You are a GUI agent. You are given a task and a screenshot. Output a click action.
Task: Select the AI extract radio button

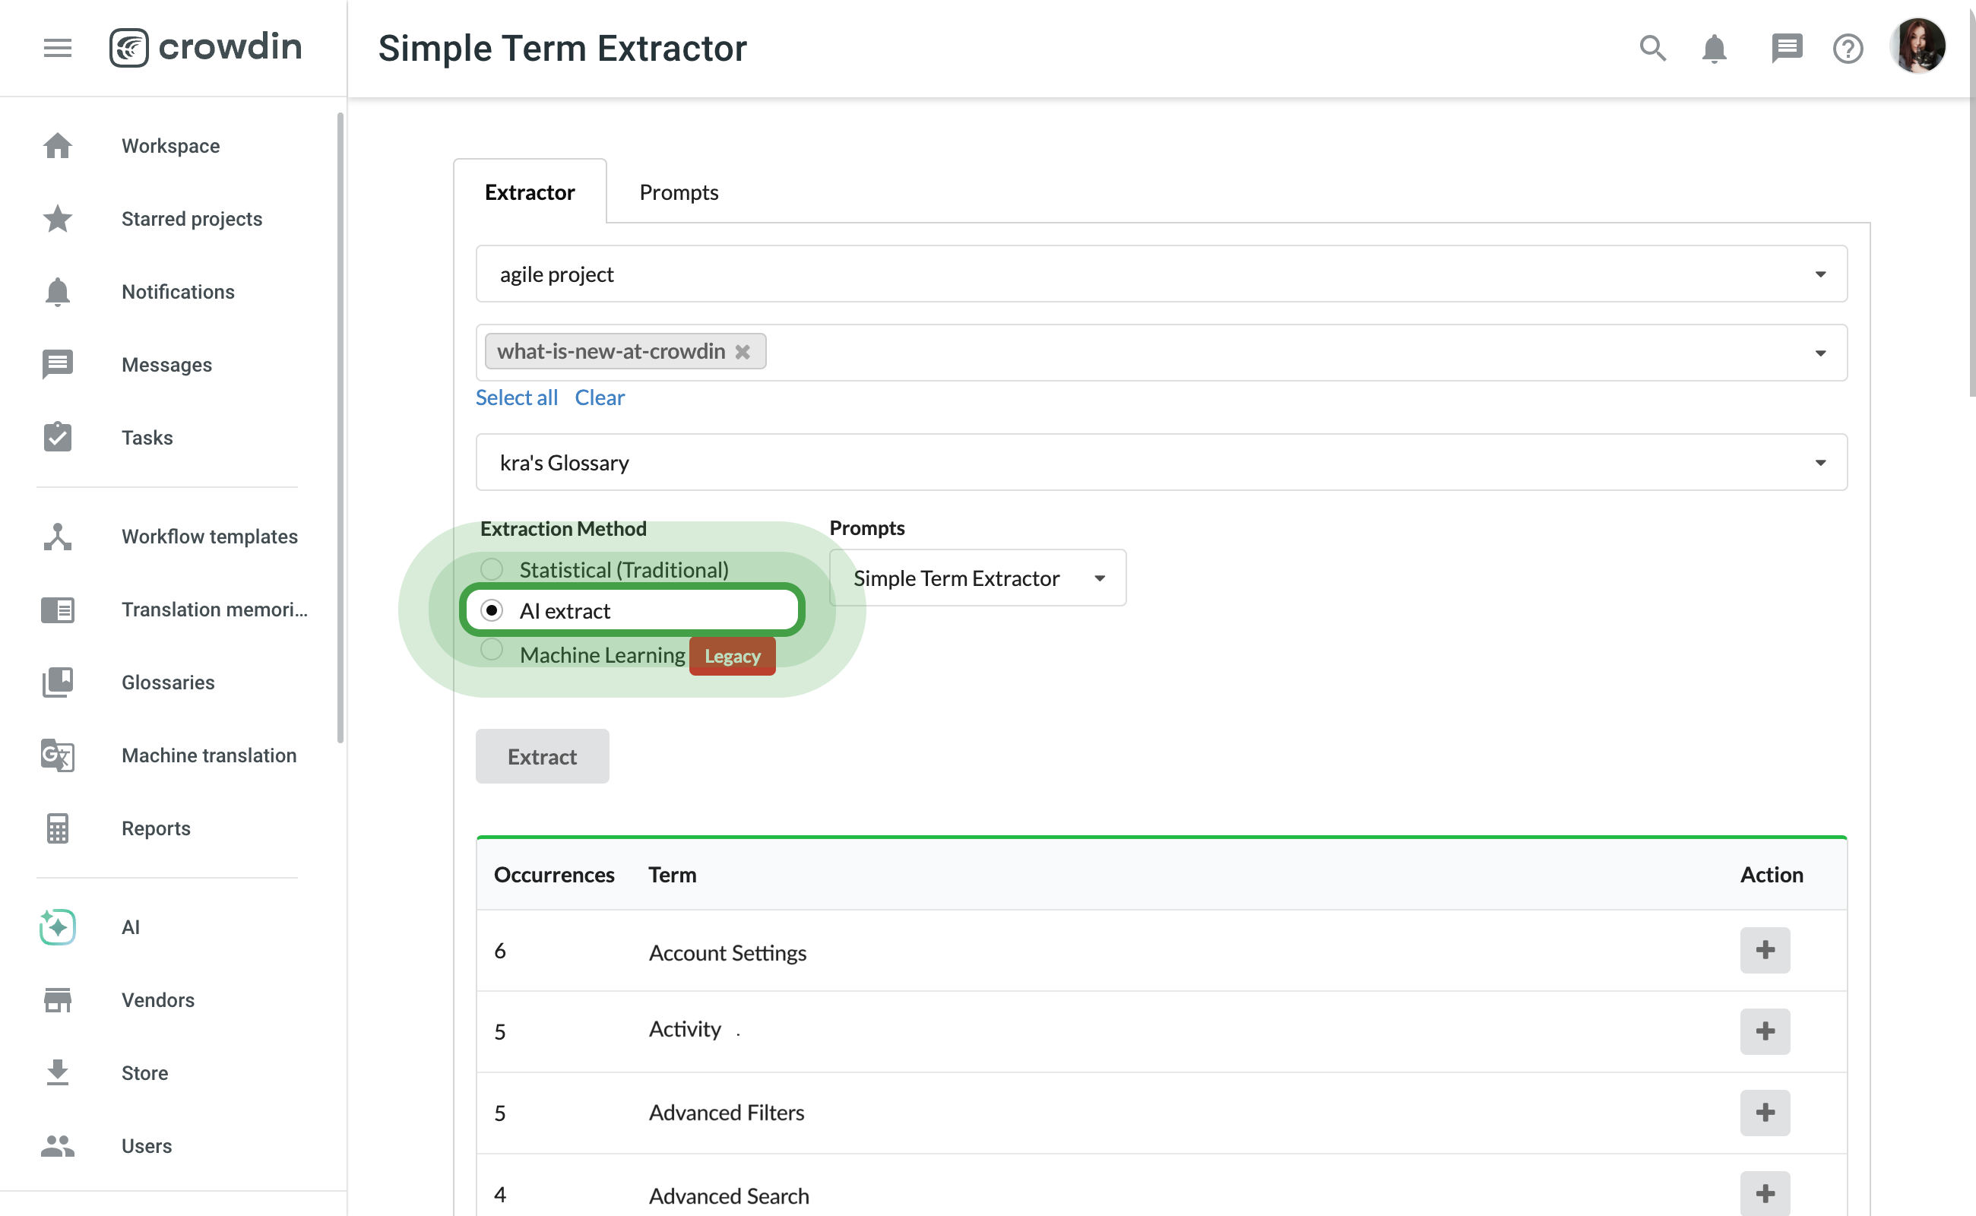tap(491, 610)
